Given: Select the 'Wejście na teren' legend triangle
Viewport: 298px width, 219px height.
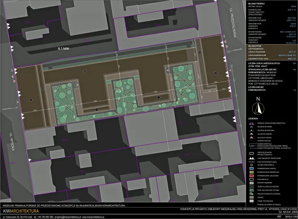Looking at the screenshot, I should tap(252, 127).
